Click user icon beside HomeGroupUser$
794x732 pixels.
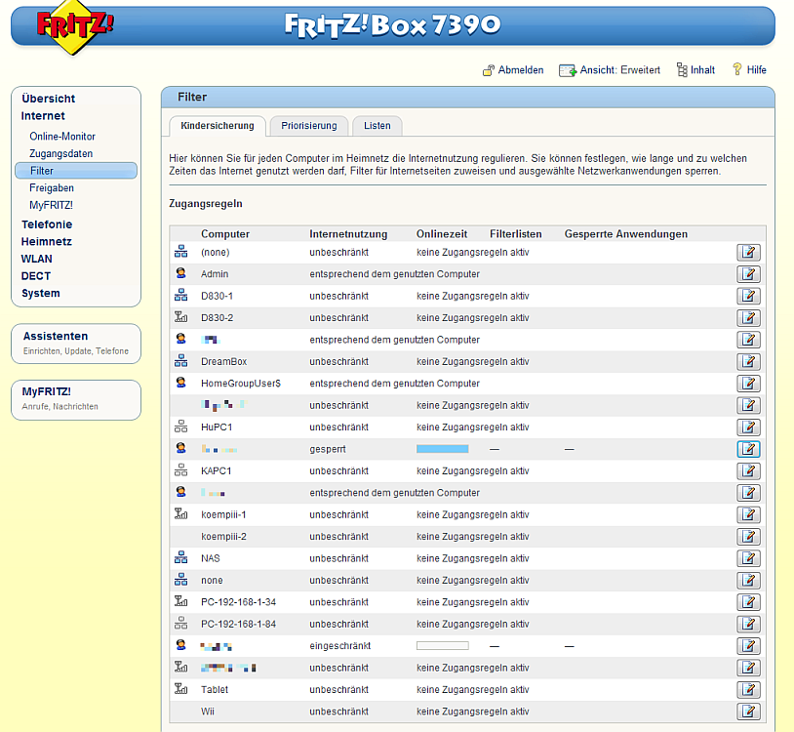click(x=180, y=383)
